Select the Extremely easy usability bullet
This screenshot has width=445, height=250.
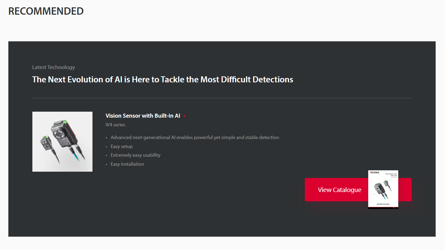click(x=136, y=155)
